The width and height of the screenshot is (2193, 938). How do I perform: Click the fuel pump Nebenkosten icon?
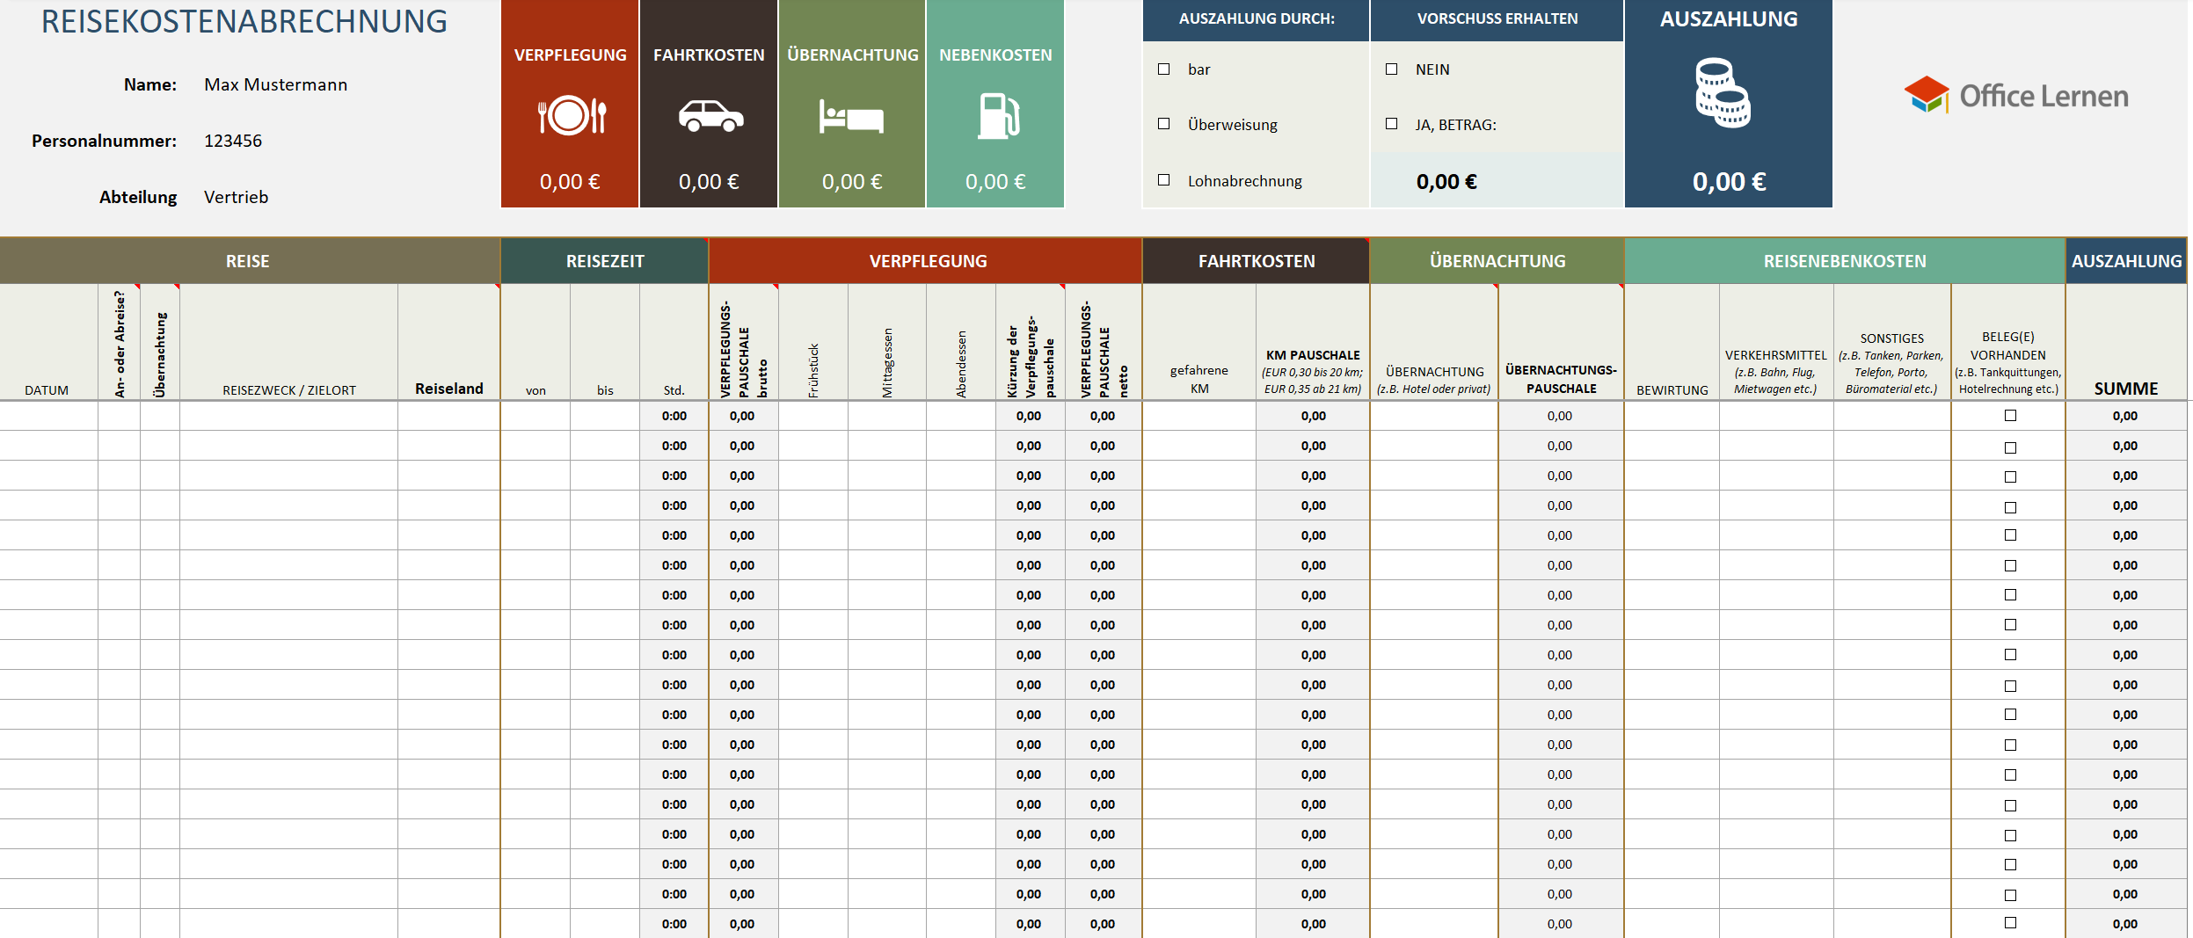[x=998, y=116]
